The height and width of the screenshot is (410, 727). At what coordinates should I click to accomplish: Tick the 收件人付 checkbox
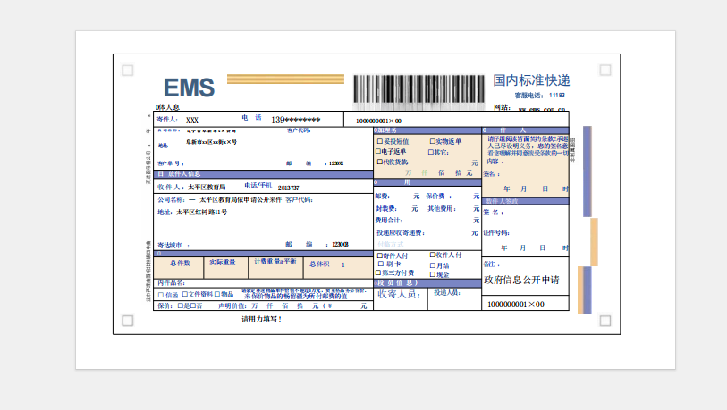[432, 255]
